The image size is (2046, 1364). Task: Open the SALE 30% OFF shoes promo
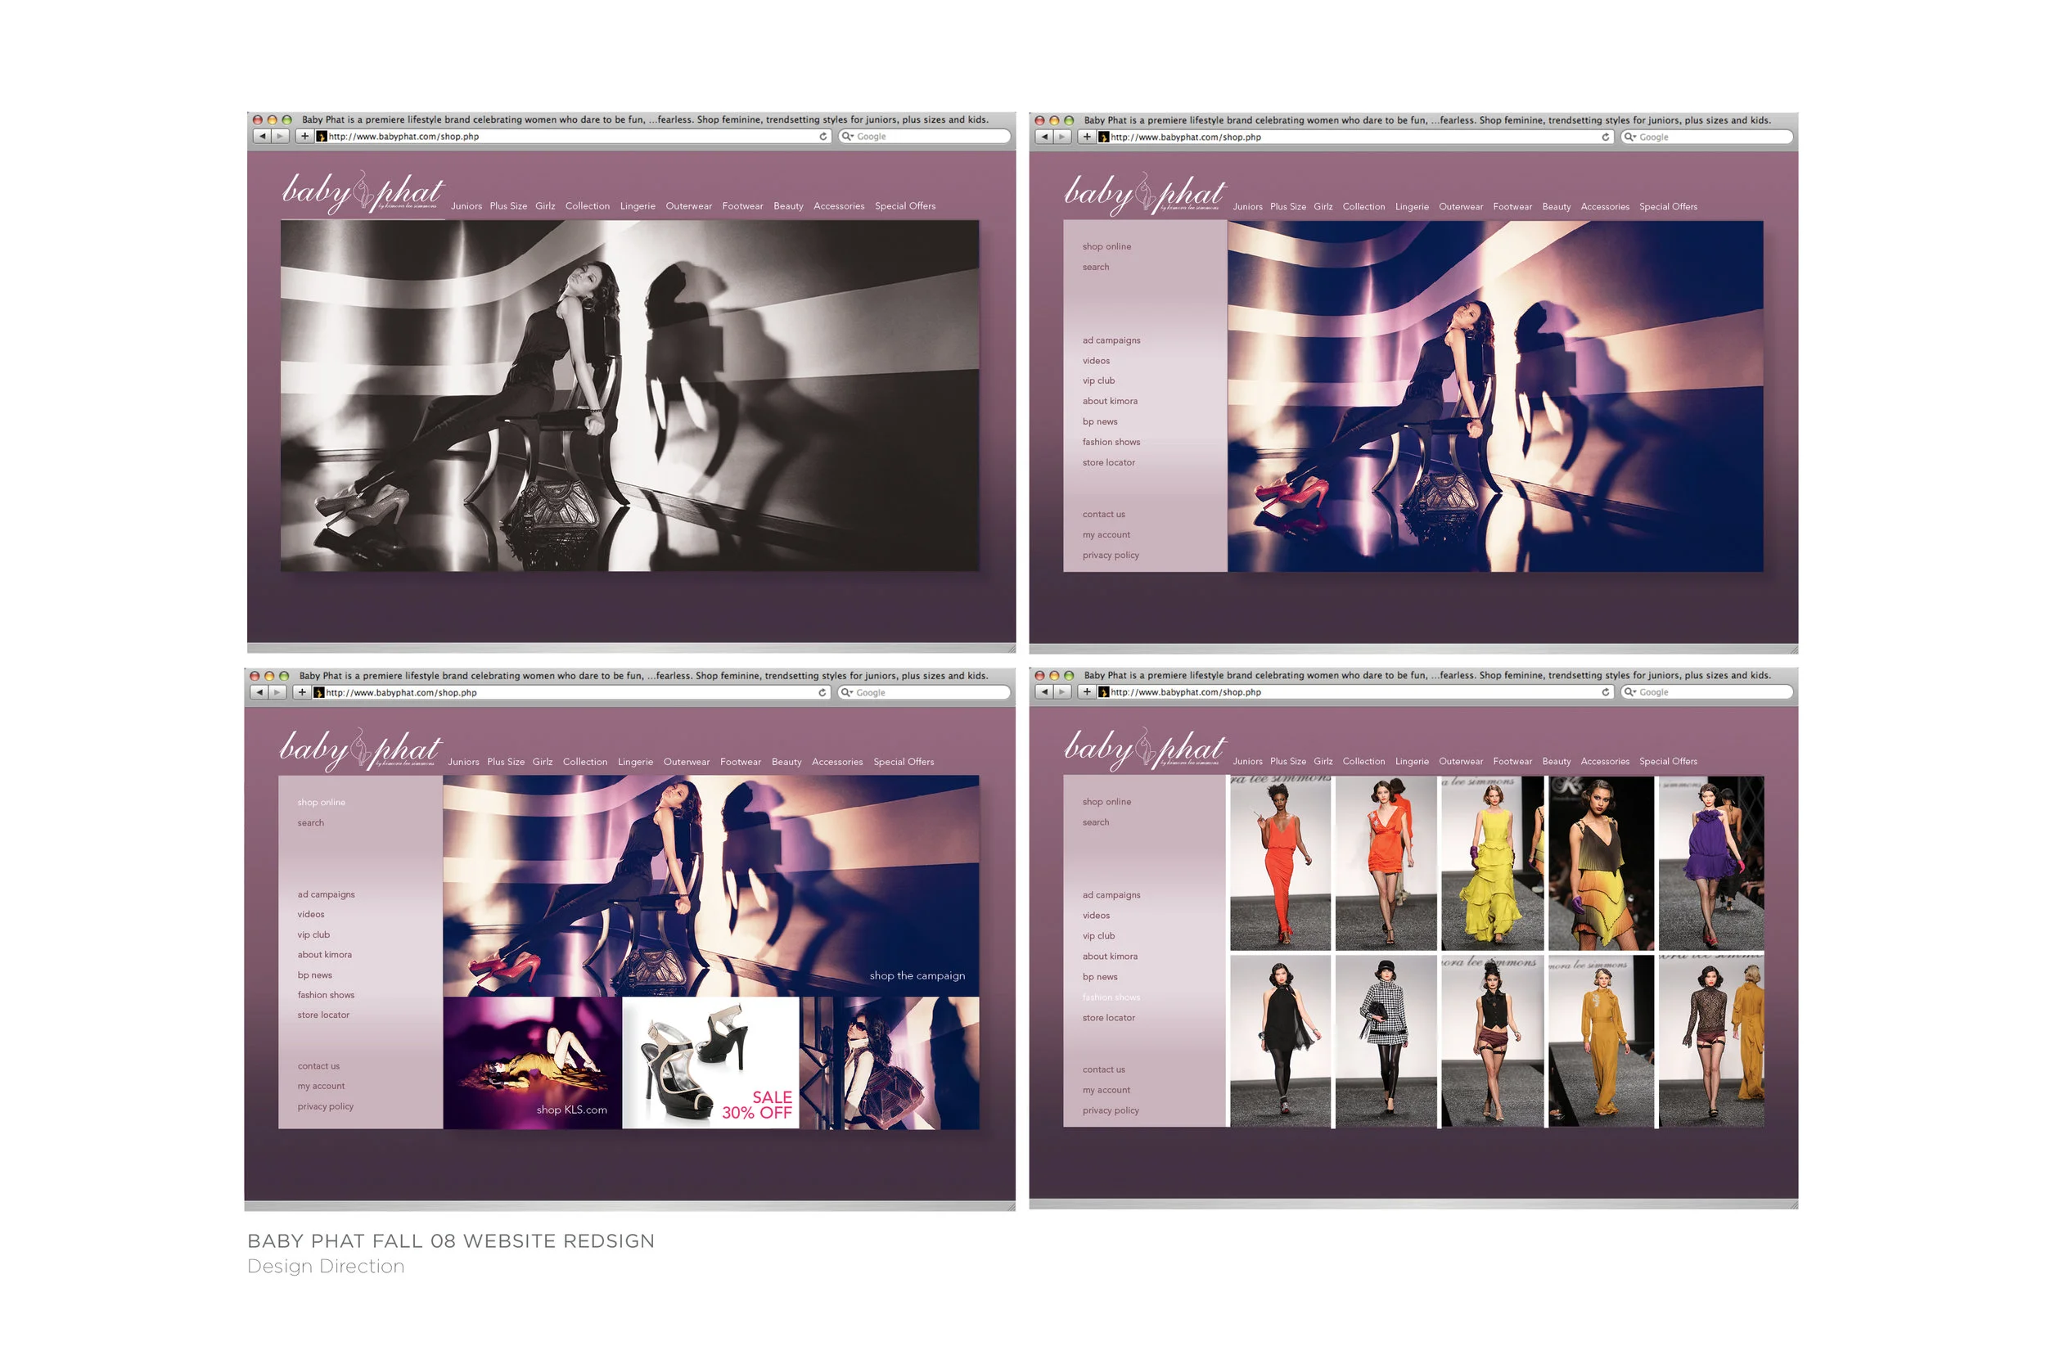710,1063
